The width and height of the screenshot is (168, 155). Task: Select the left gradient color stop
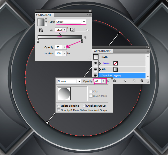[x=38, y=41]
